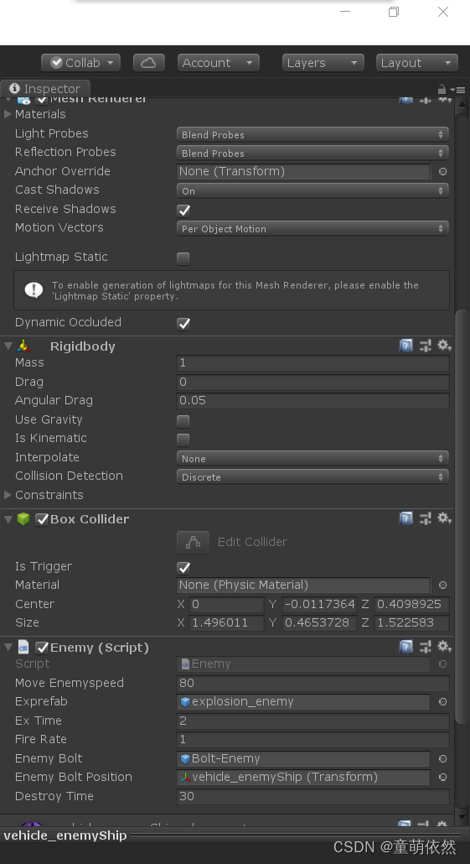
Task: Open Rigidbody component help reference
Action: point(406,346)
